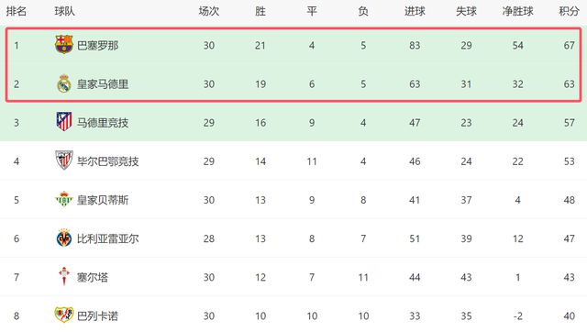Select Barcelona's 67 points cell
The image size is (587, 332).
tap(569, 46)
